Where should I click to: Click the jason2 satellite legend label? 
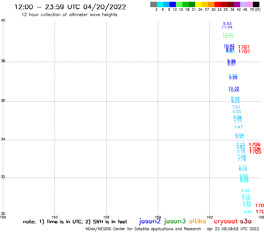point(150,221)
